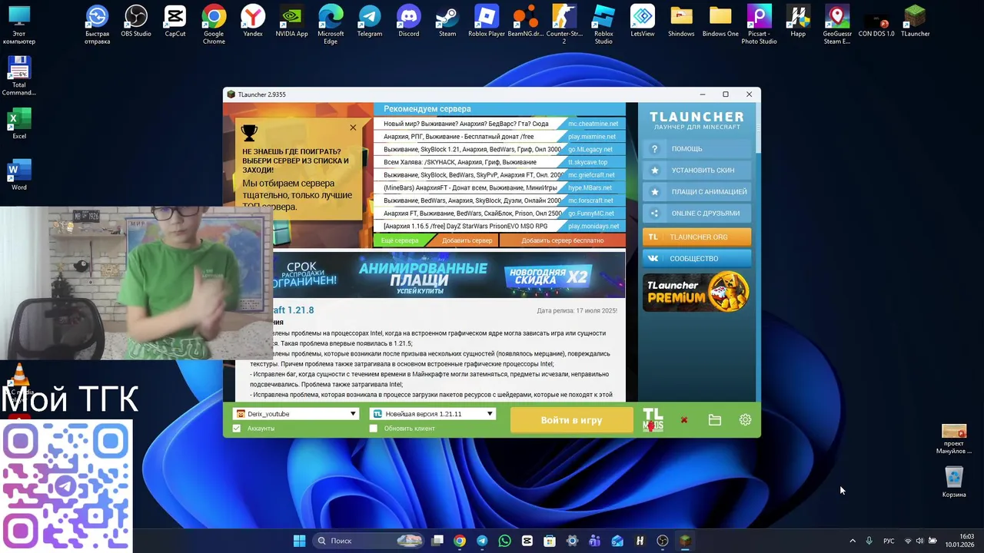The image size is (984, 553).
Task: Expand version dropdown Новейшая версия 1.21.11
Action: tap(432, 414)
